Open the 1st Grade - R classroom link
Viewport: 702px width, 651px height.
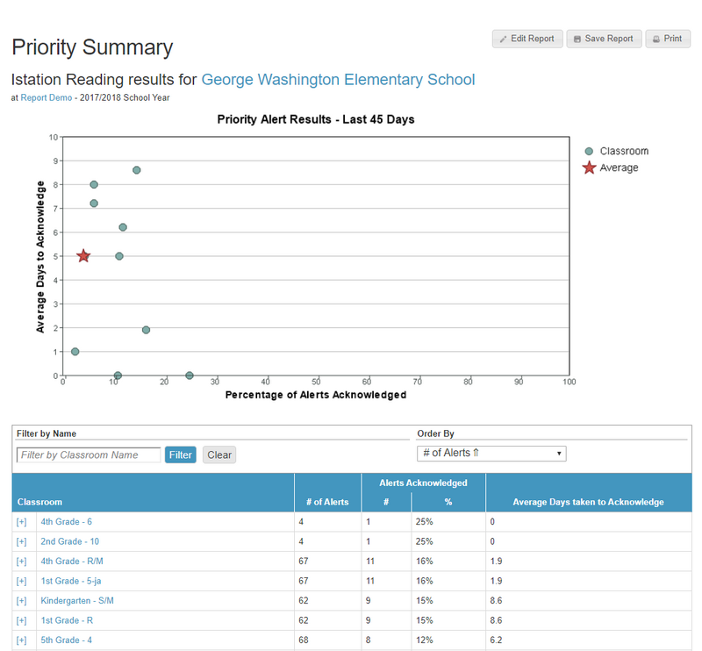point(67,620)
